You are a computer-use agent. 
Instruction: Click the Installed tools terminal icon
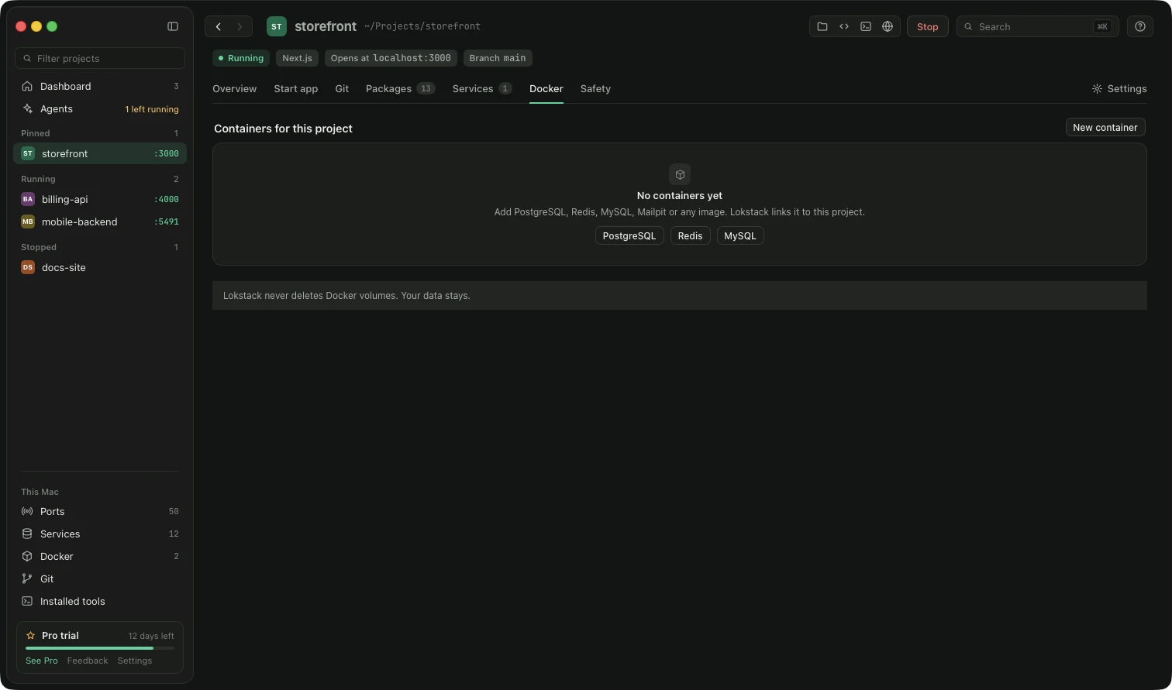(x=27, y=601)
